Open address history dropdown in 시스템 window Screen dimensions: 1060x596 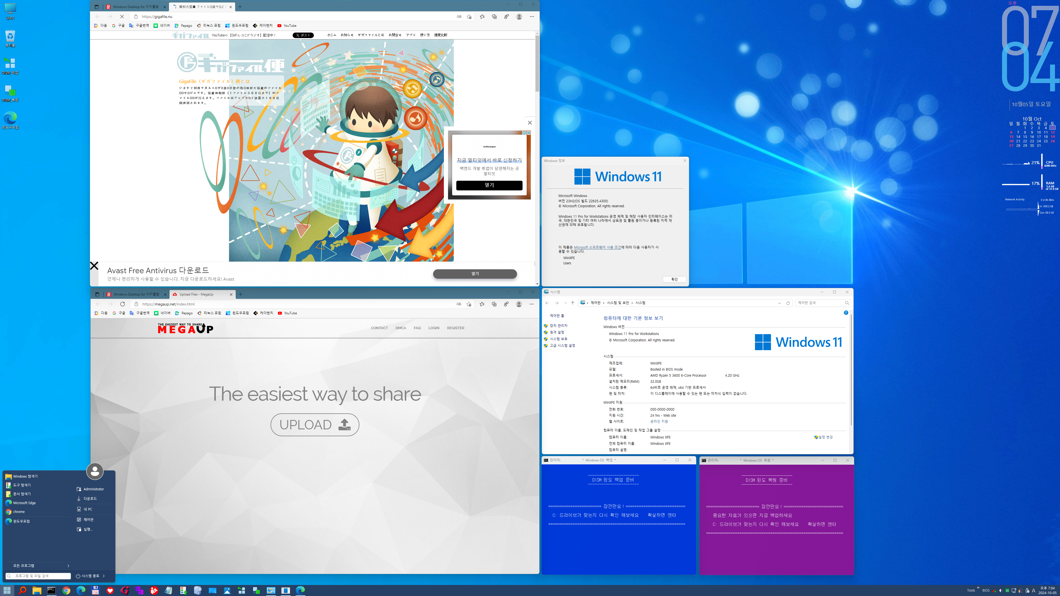point(779,303)
